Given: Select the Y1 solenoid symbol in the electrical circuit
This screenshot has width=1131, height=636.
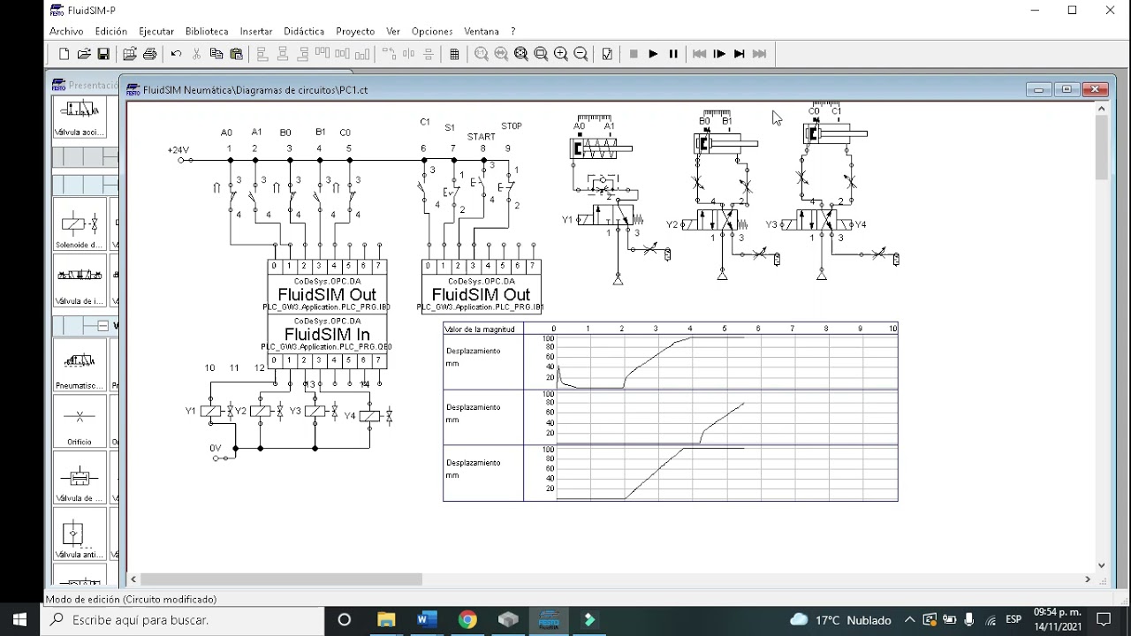Looking at the screenshot, I should [210, 411].
